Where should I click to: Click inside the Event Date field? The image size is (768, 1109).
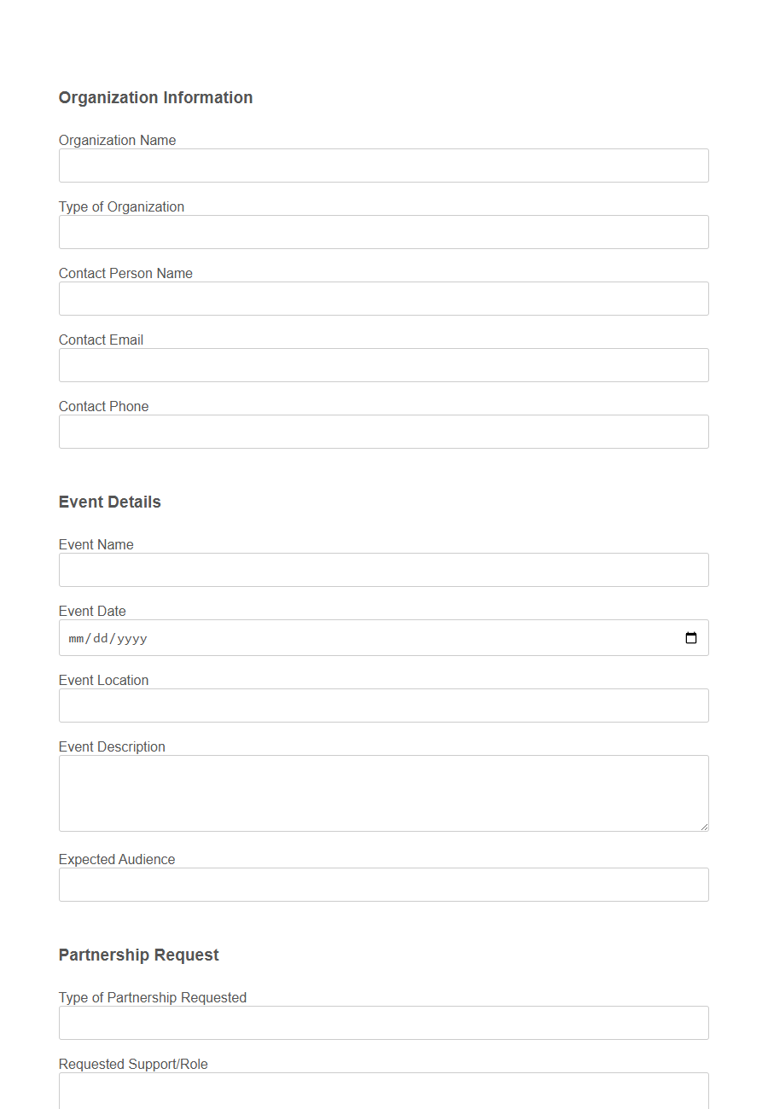pyautogui.click(x=341, y=637)
